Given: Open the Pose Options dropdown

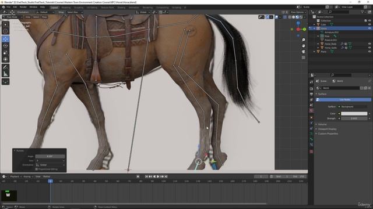Looking at the screenshot, I should click(x=298, y=12).
